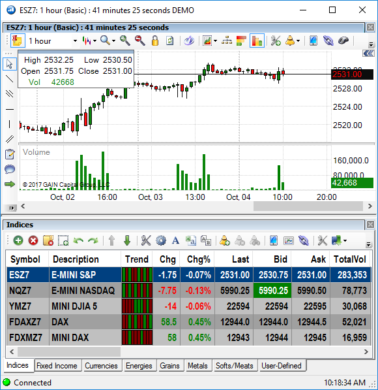Remove symbol with red X icon
Viewport: 378px width, 390px height.
click(33, 240)
